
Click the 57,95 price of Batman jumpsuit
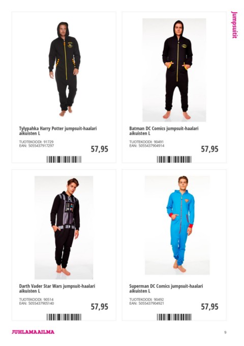[x=209, y=149]
